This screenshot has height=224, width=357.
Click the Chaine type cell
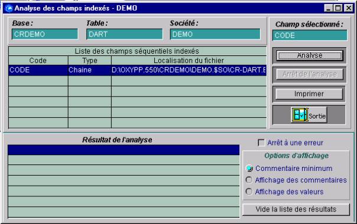pyautogui.click(x=90, y=70)
